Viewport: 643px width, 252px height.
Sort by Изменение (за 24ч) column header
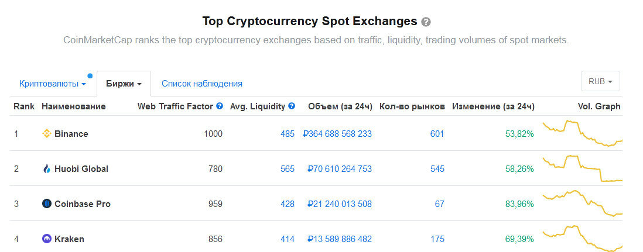(493, 106)
